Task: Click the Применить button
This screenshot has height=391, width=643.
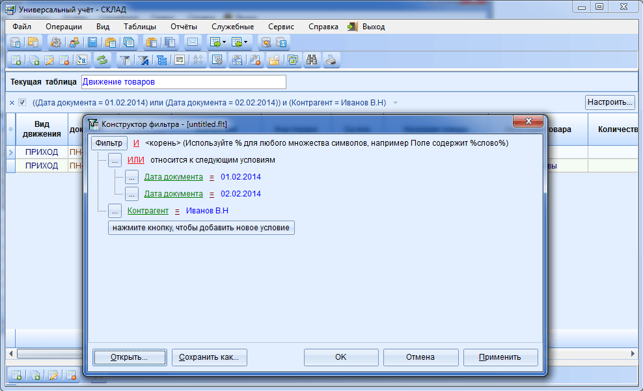Action: click(x=500, y=357)
